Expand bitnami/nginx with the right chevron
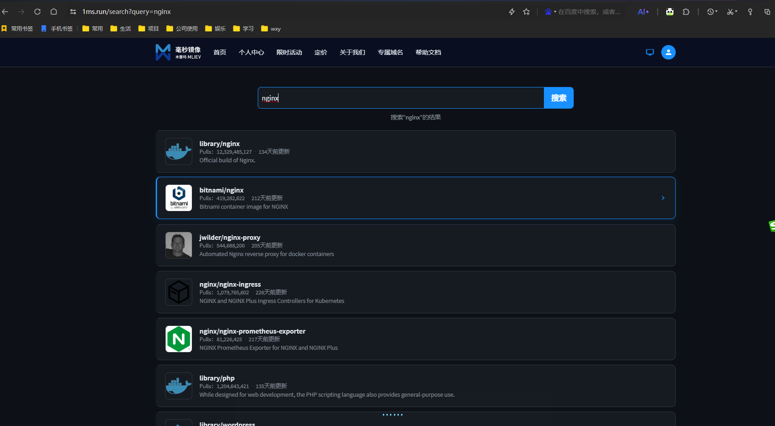Screen dimensions: 775x426 pos(663,198)
